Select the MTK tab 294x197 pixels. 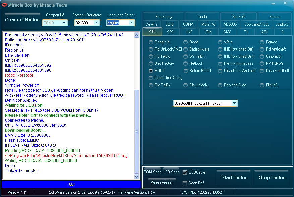click(152, 31)
